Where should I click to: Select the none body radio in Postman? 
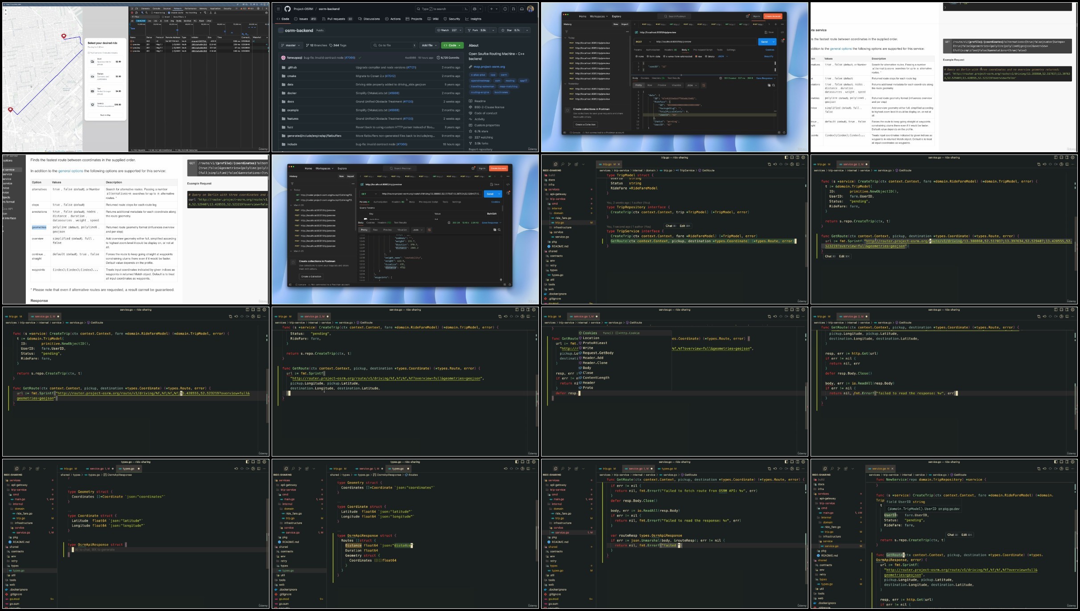tap(636, 57)
